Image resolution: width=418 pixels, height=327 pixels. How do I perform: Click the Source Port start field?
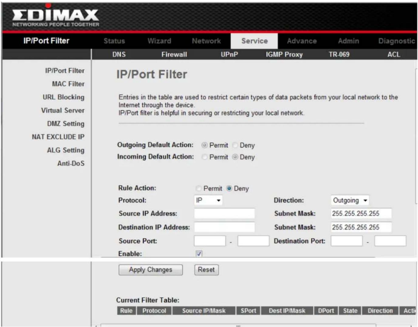[x=210, y=241]
